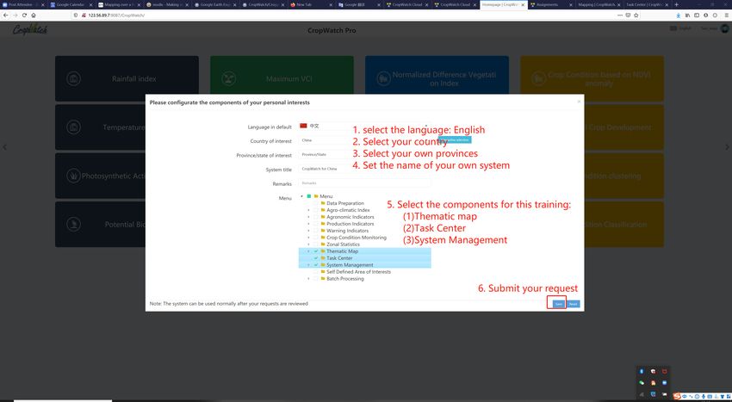
Task: Open the Maximum VCI card
Action: (x=282, y=78)
